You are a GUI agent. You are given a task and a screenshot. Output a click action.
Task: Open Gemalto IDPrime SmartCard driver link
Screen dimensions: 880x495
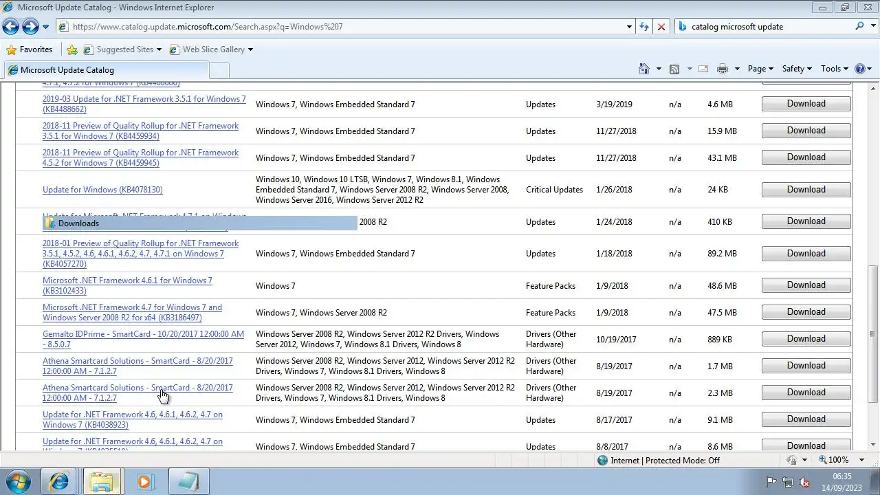point(143,339)
